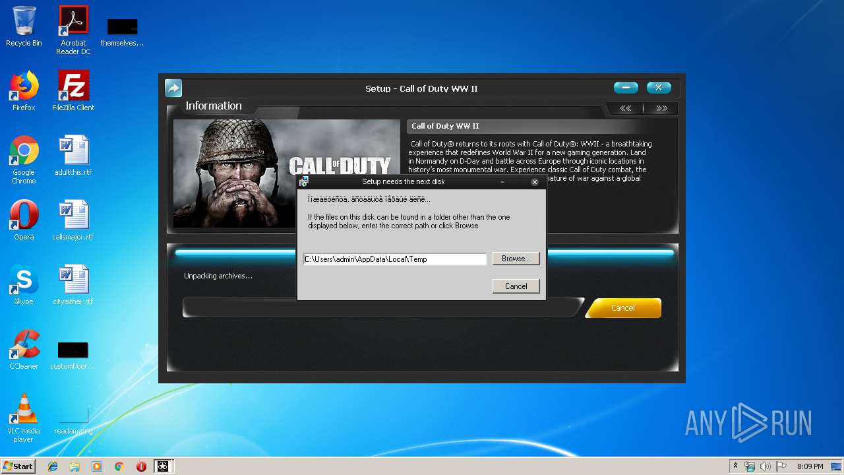
Task: Select the setup taskbar button
Action: (162, 466)
